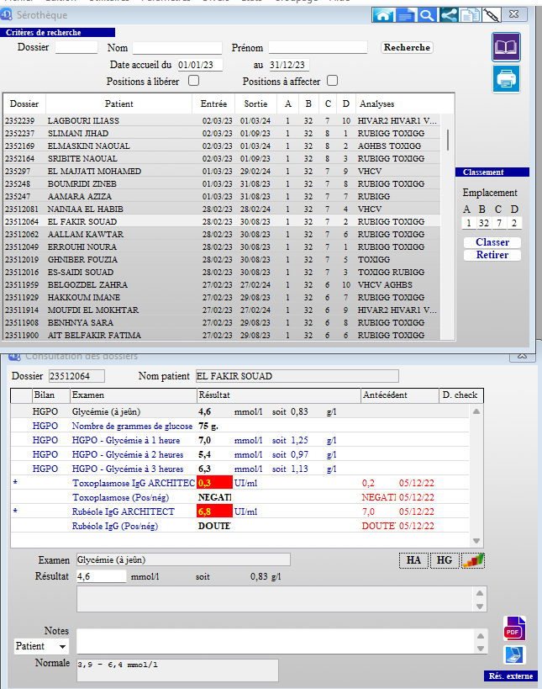Click the blue printer icon
The height and width of the screenshot is (689, 542).
tap(506, 79)
